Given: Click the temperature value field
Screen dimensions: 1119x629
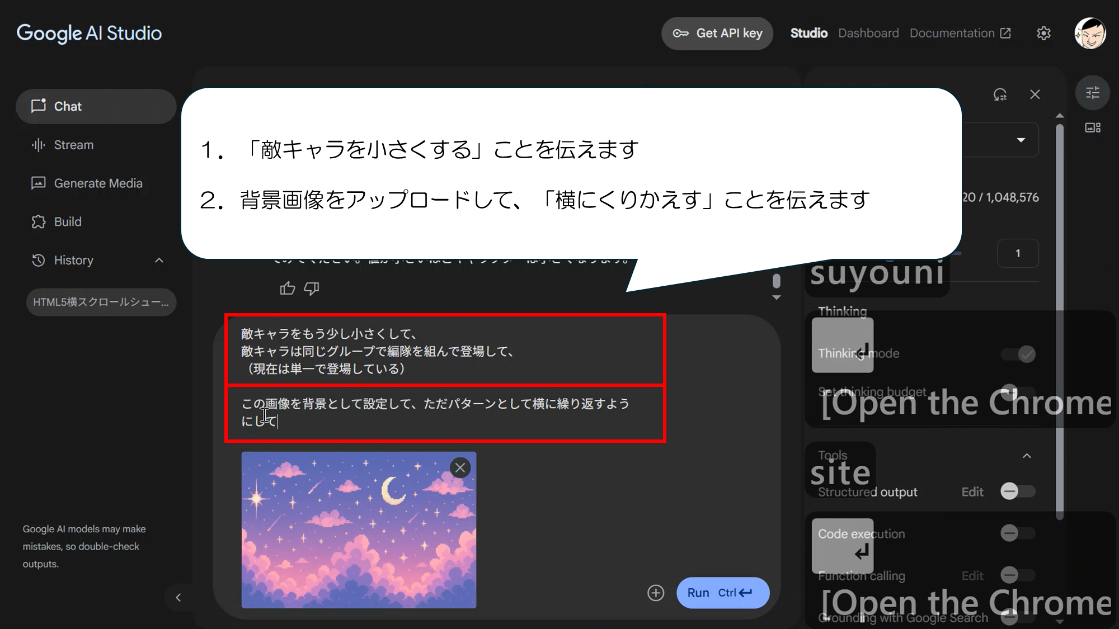Looking at the screenshot, I should [x=1018, y=253].
